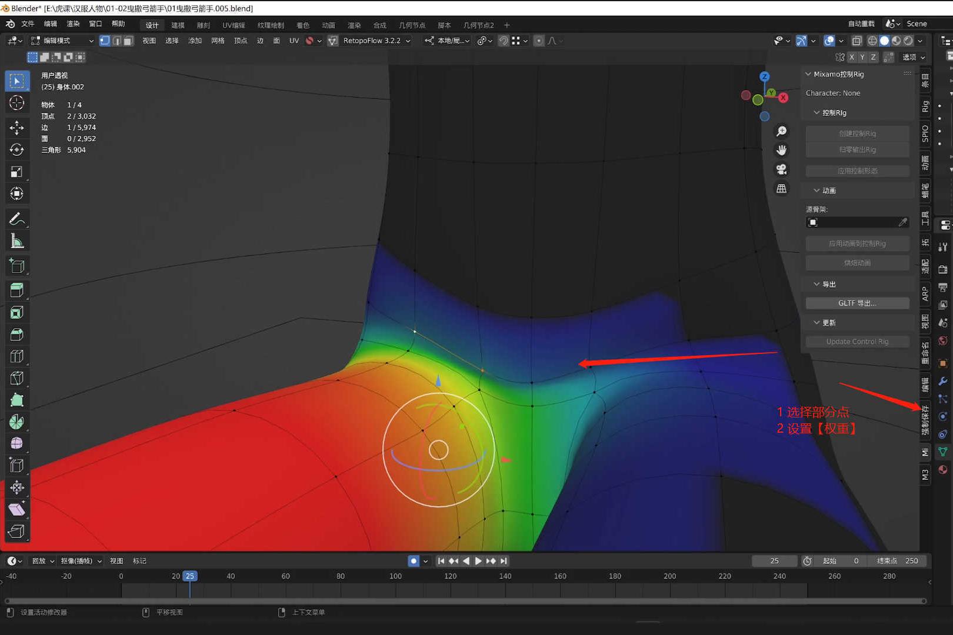Click the 3D Cursor tool
The height and width of the screenshot is (635, 953).
16,103
